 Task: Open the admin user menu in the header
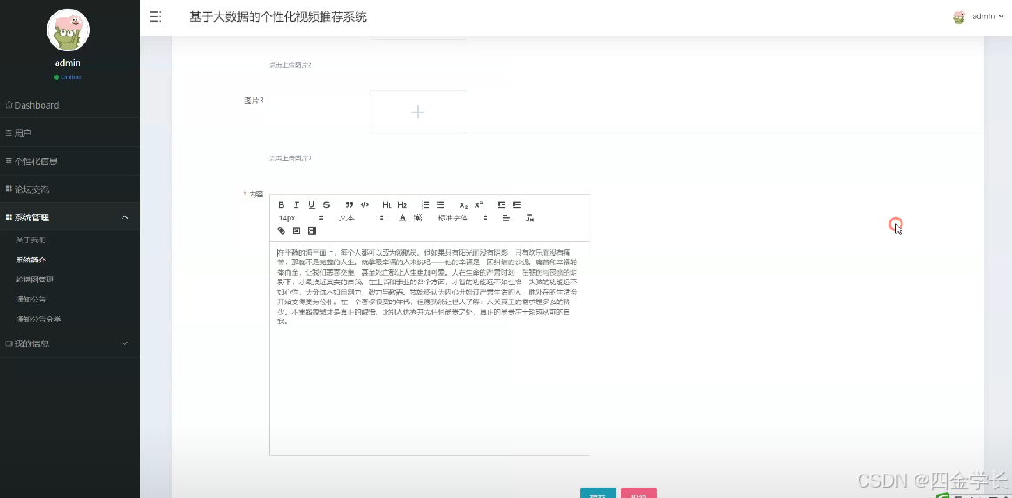click(x=978, y=17)
